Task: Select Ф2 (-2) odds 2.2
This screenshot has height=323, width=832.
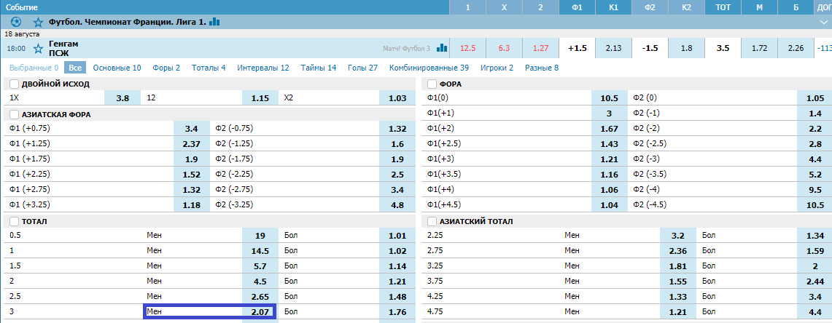Action: (x=814, y=129)
